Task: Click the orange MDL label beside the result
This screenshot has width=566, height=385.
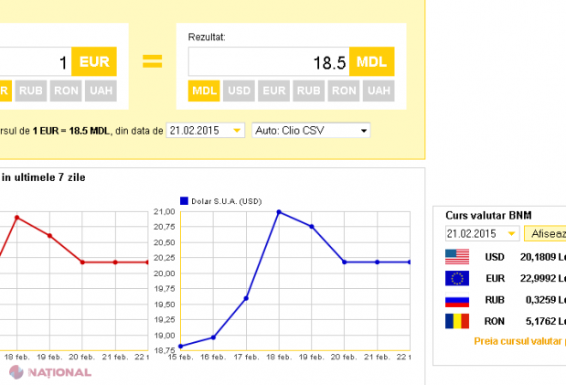Action: 371,62
